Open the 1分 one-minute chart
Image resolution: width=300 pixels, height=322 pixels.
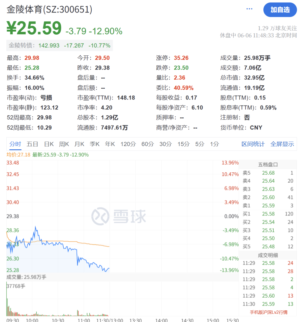click(214, 144)
